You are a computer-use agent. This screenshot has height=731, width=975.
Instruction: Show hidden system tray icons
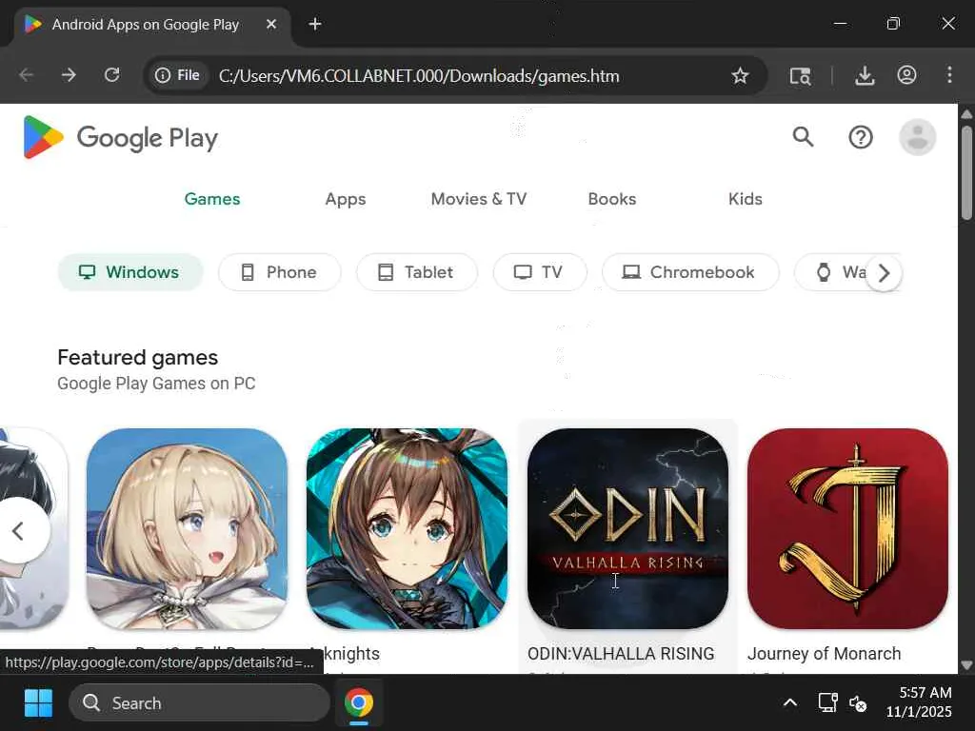pos(789,703)
